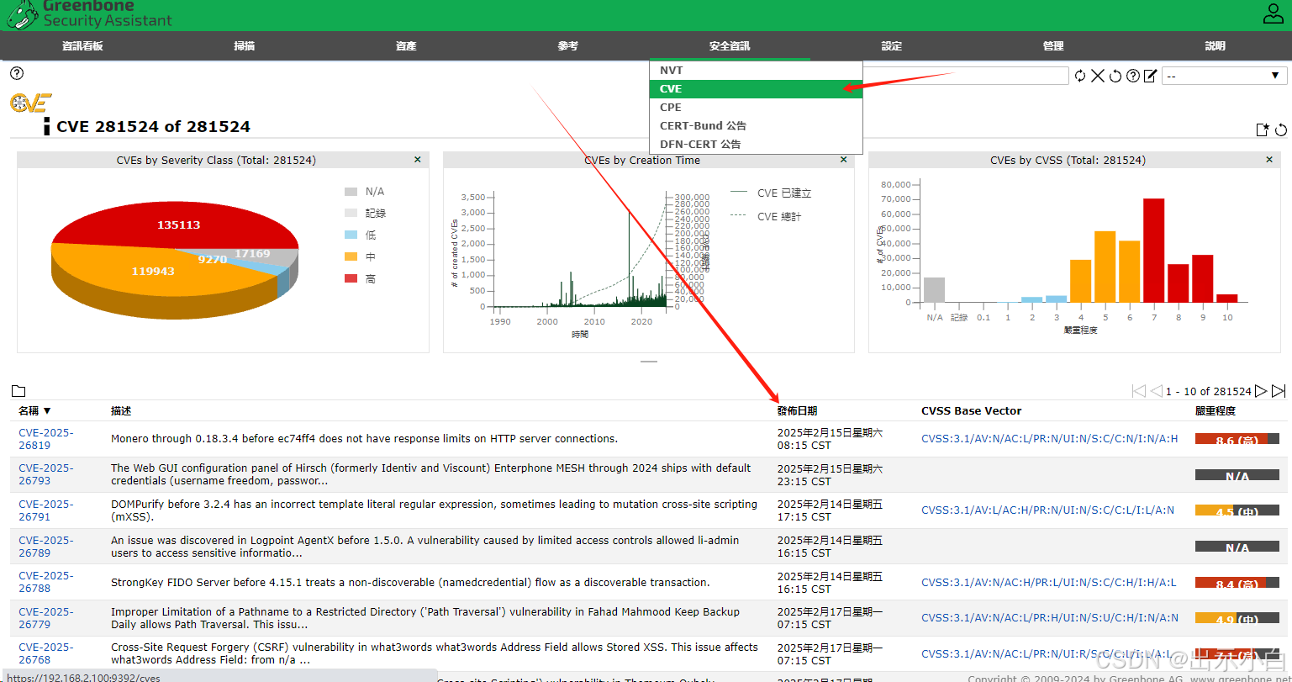1292x682 pixels.
Task: Click the Greenbone Security Assistant logo
Action: click(89, 14)
